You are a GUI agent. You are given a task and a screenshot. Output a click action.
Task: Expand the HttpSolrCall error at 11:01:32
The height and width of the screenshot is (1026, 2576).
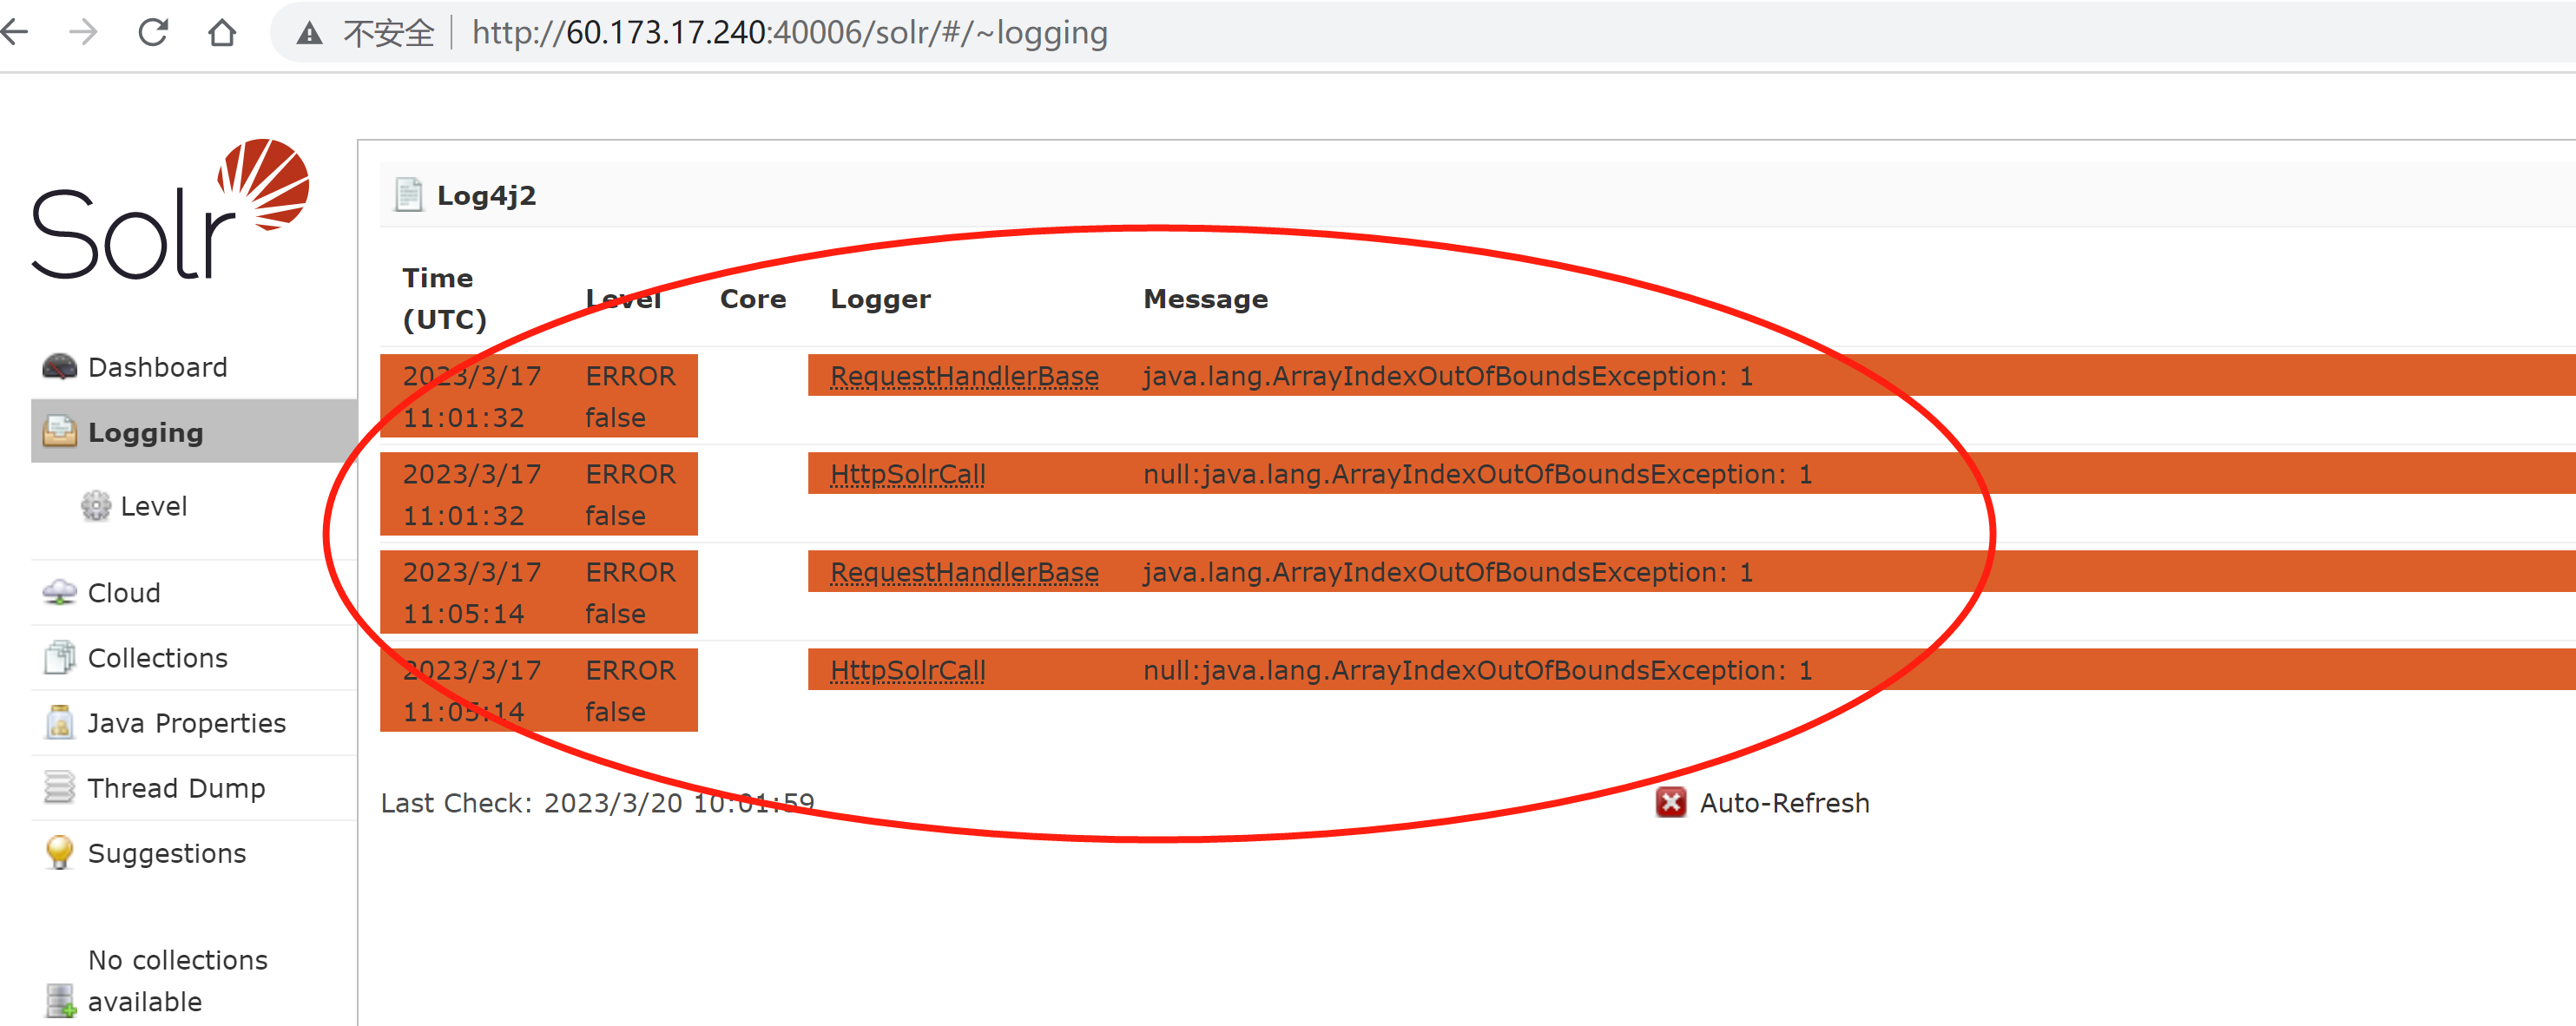[906, 474]
